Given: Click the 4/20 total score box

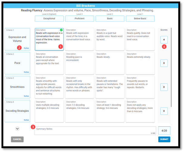Looking at the screenshot, I should (x=164, y=131).
